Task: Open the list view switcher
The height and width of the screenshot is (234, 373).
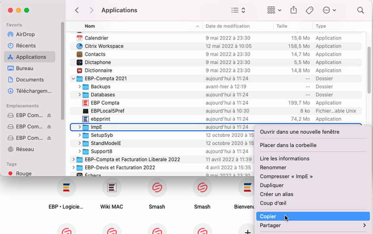Action: coord(238,10)
